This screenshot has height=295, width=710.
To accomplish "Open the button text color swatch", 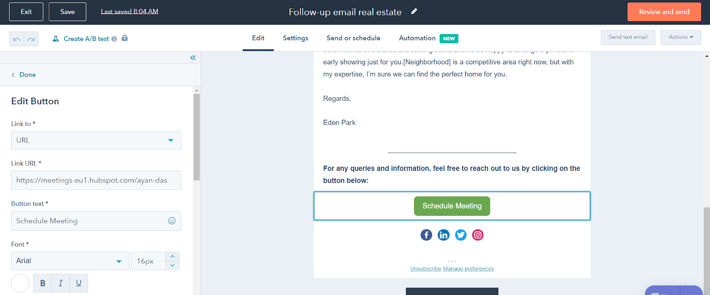I will pos(20,283).
